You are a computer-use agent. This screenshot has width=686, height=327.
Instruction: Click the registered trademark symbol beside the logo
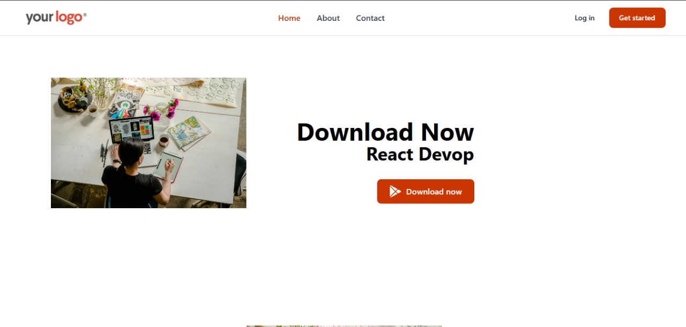[85, 15]
